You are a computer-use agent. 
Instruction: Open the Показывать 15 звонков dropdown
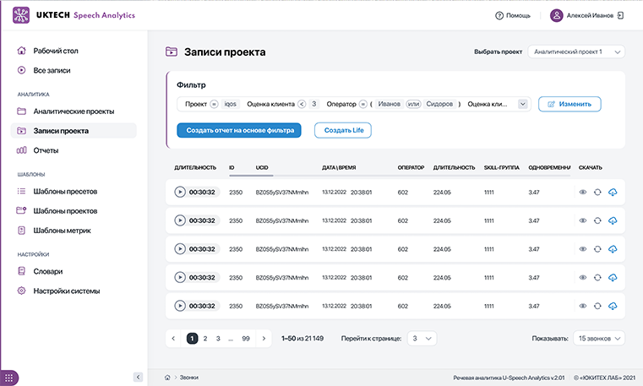(x=599, y=338)
